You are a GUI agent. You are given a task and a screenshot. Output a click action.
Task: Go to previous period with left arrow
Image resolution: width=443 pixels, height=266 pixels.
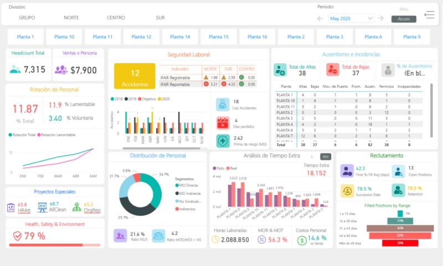pyautogui.click(x=320, y=18)
